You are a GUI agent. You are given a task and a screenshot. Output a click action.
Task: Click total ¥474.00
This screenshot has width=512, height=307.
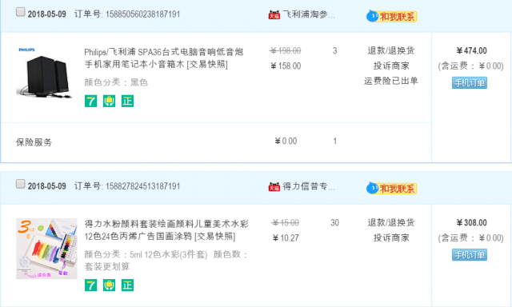pyautogui.click(x=471, y=50)
